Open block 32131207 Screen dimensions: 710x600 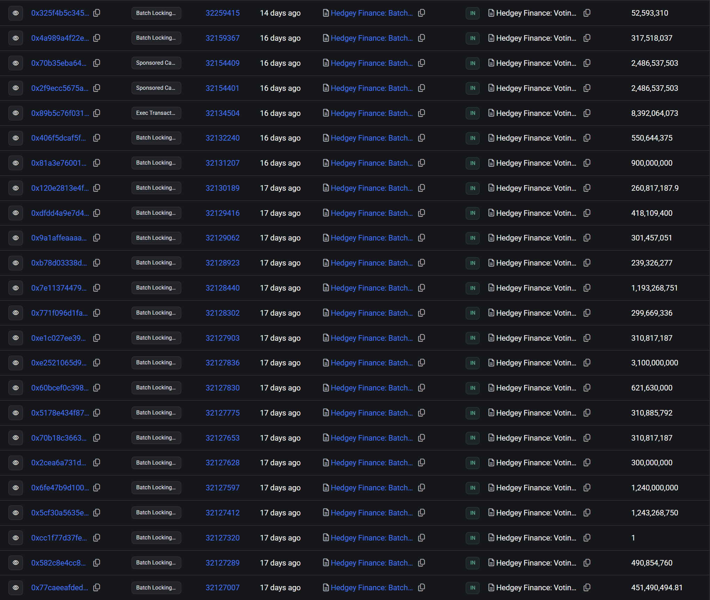(223, 163)
